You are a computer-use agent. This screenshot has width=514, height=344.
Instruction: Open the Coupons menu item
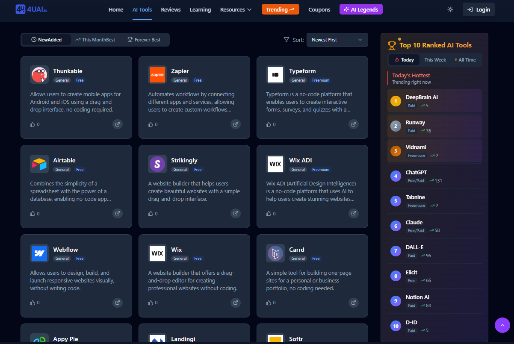319,9
